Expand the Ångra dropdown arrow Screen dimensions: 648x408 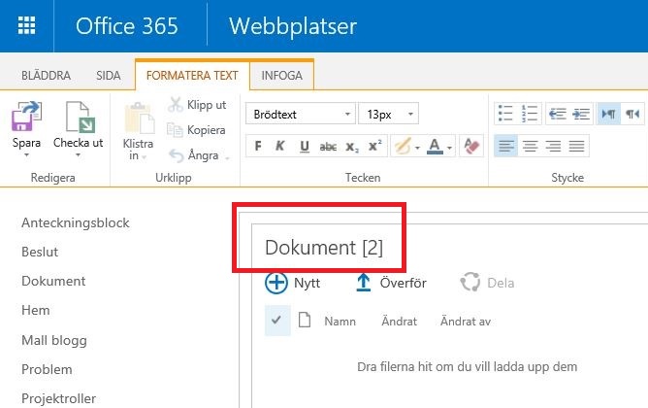(227, 157)
